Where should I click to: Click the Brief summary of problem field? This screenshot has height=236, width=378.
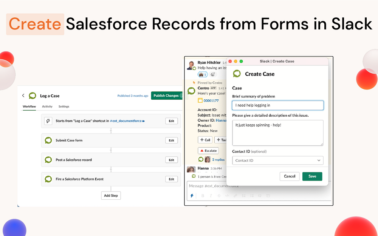click(x=278, y=105)
